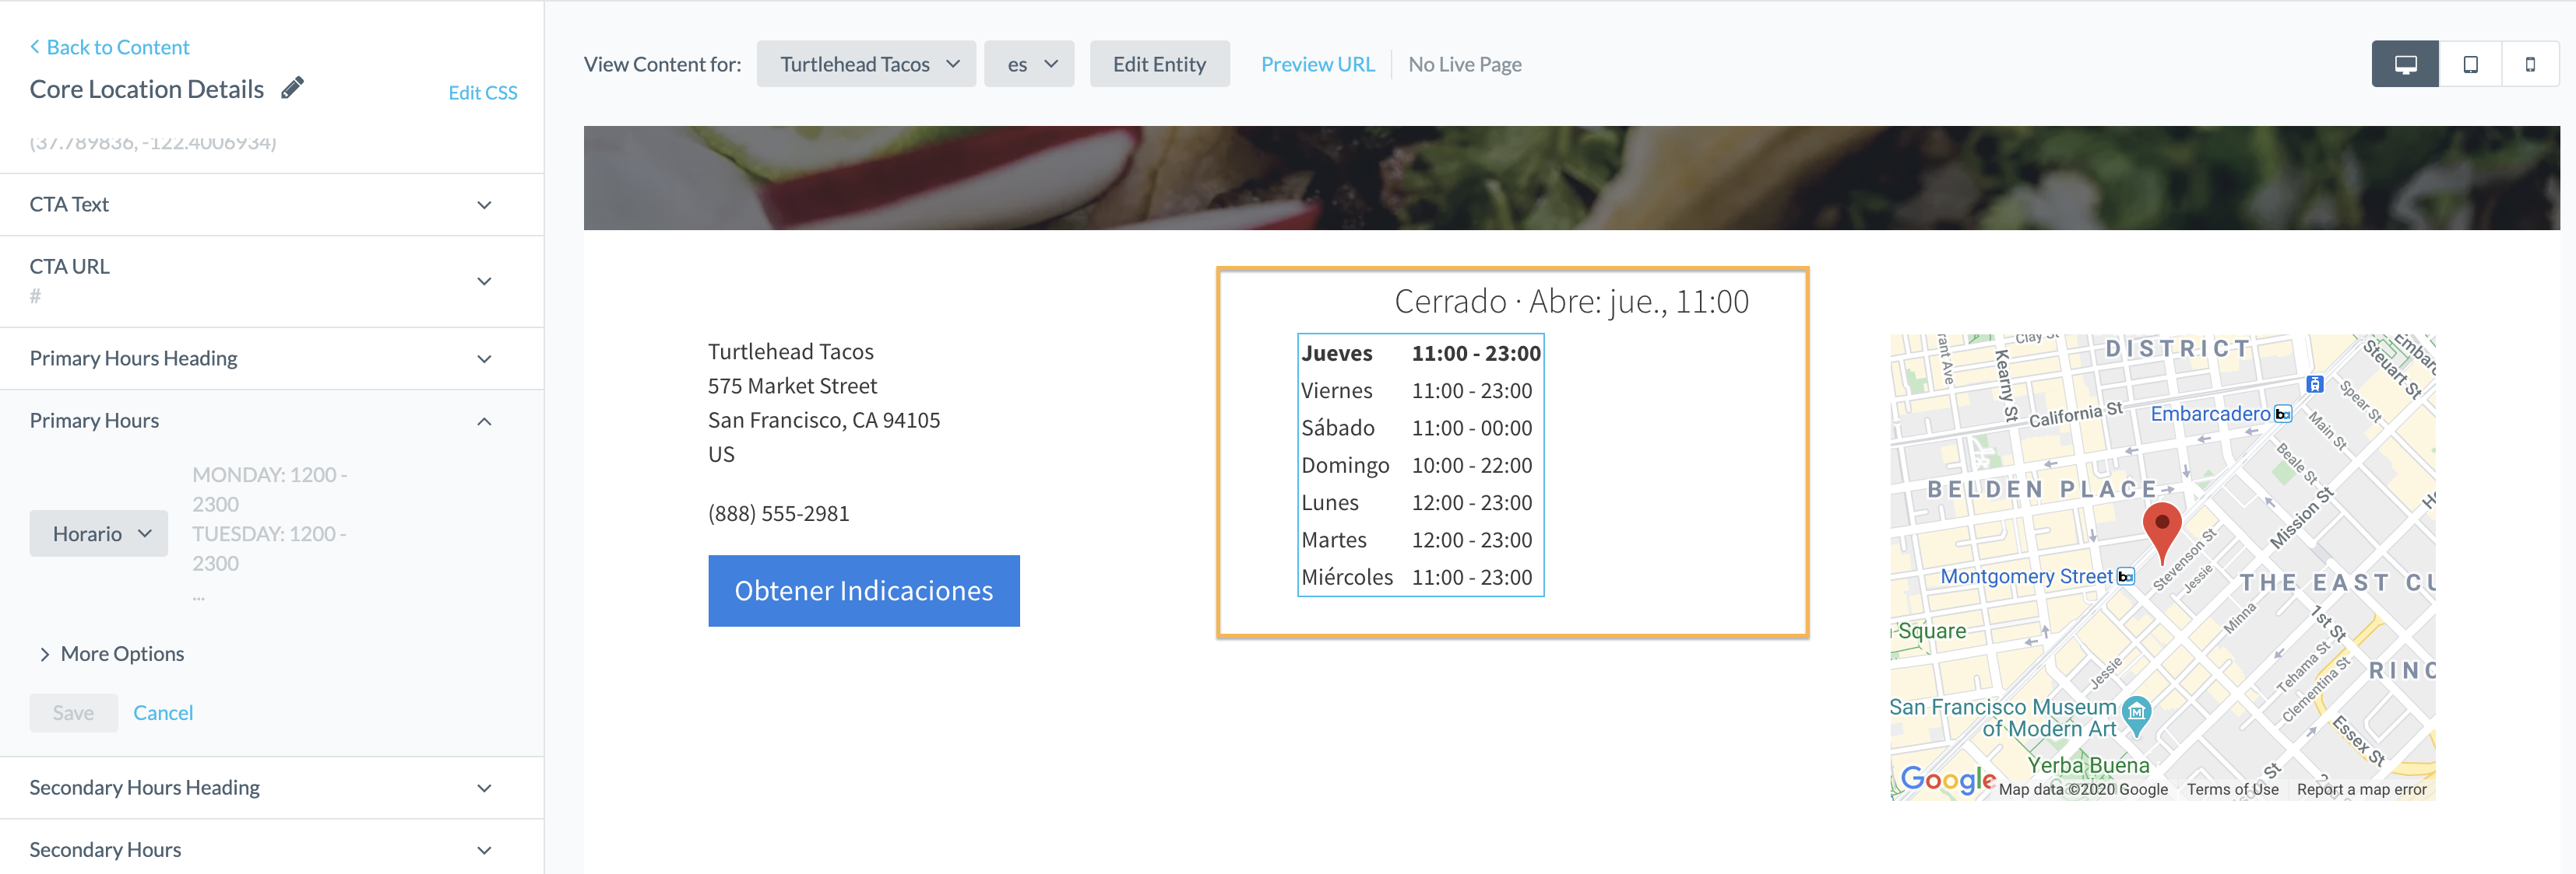Viewport: 2576px width, 874px height.
Task: Open the es language dropdown
Action: point(1029,64)
